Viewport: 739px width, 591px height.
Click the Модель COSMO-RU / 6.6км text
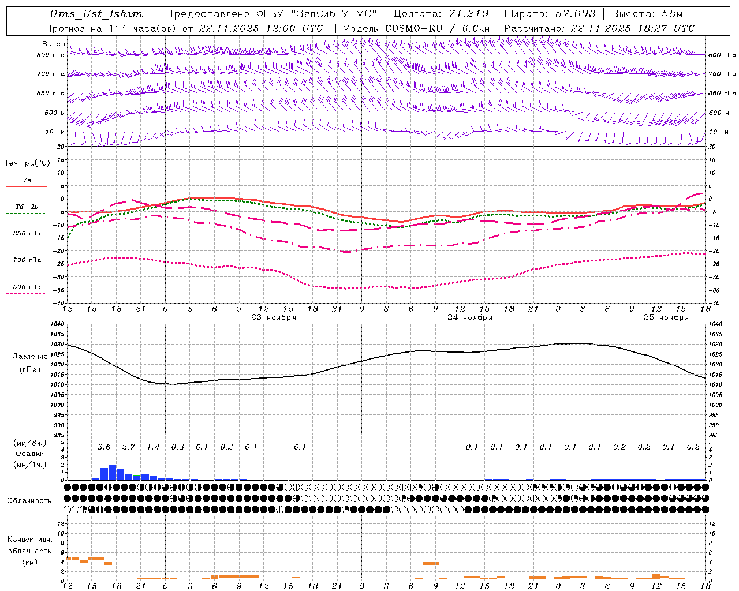tap(416, 28)
